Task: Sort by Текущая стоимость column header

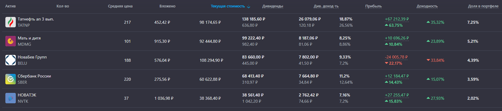Action: pos(228,6)
